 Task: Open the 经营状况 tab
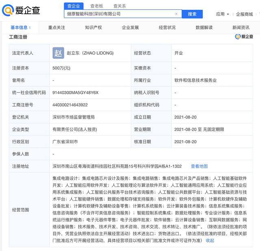pos(167,28)
